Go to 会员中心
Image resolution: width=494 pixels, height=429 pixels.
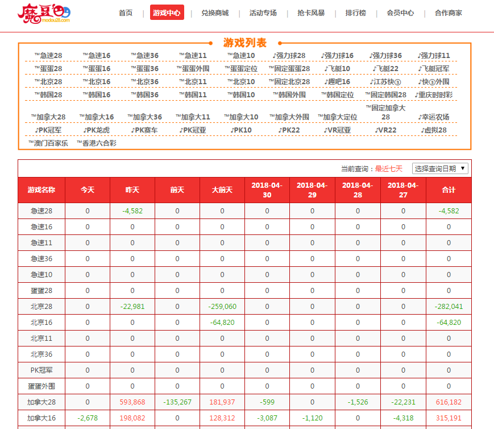coord(400,13)
